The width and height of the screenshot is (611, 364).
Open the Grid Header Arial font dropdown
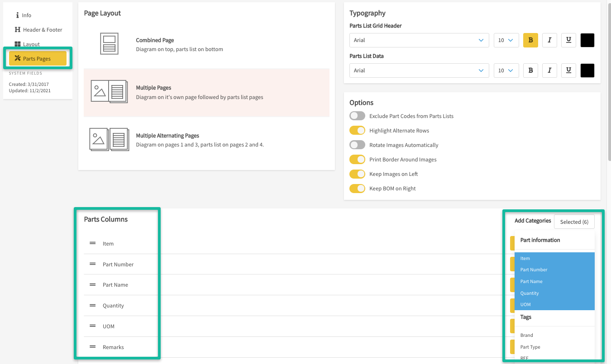coord(419,40)
